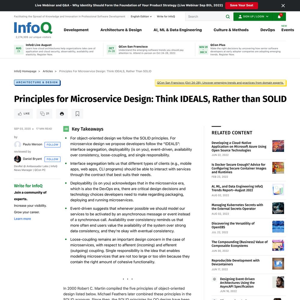
Task: Open Compounding Value of Composable Ecosystems
Action: [240, 244]
